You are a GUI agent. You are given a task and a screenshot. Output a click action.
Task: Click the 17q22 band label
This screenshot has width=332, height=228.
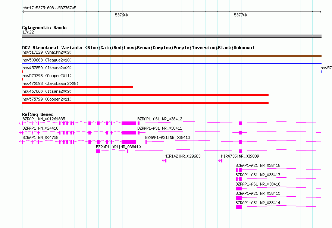pos(28,32)
